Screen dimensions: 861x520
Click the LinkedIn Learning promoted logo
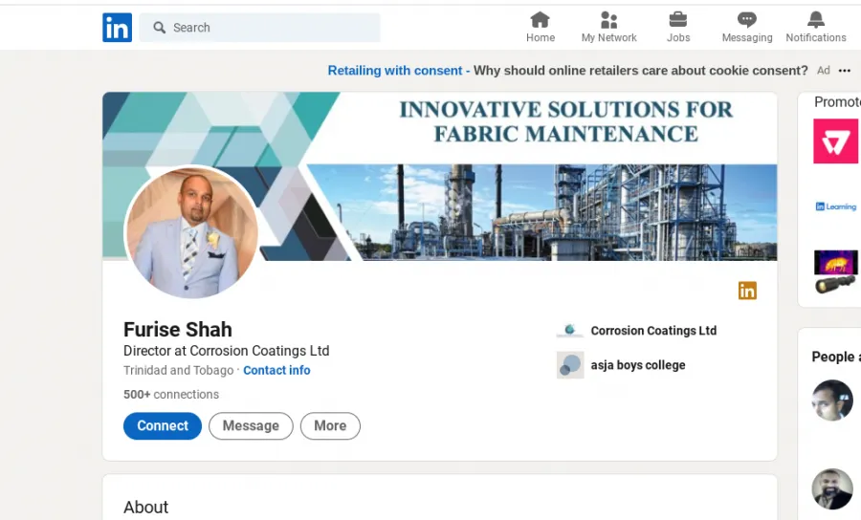pos(835,206)
